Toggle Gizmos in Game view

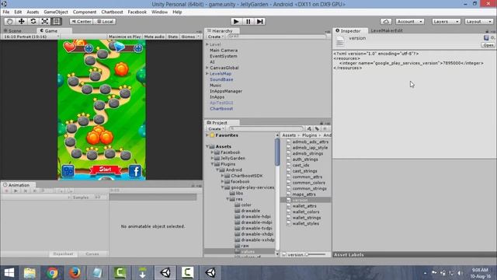[189, 37]
